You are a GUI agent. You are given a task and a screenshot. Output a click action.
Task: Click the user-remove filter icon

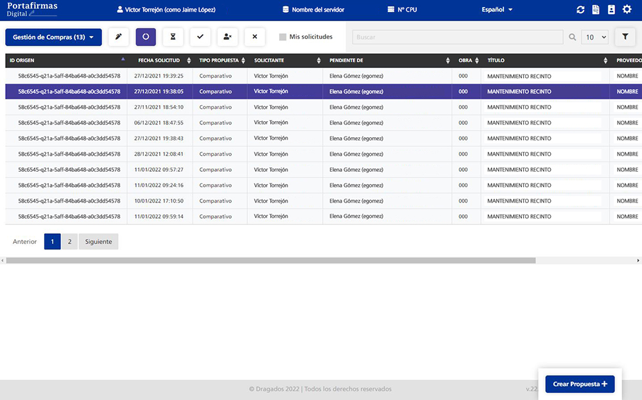(227, 37)
